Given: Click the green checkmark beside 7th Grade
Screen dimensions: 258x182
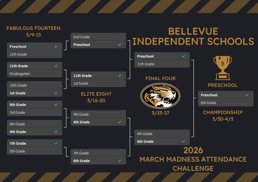Looking at the screenshot, I should pos(56,143).
